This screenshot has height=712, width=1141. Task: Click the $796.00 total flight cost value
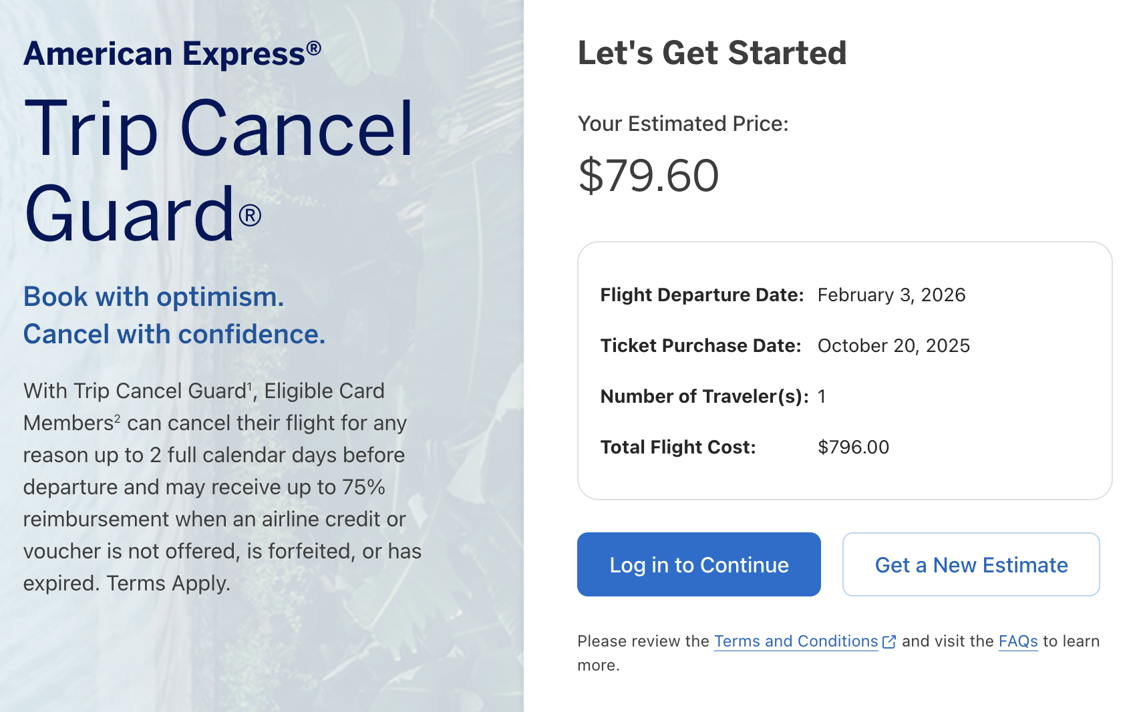853,448
